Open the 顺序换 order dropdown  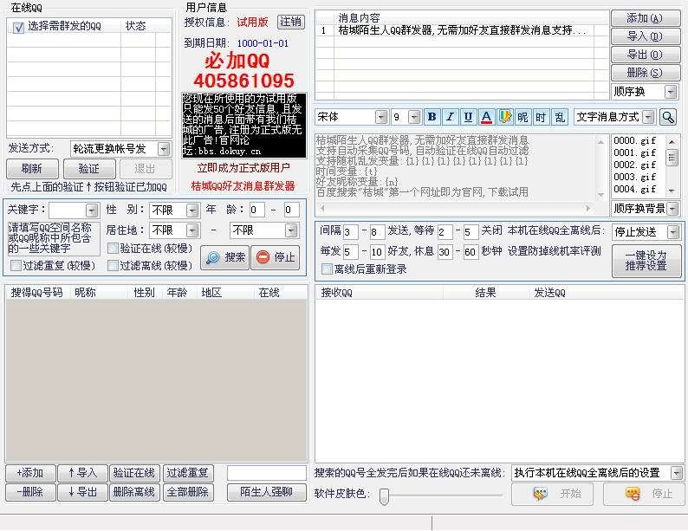click(x=671, y=92)
